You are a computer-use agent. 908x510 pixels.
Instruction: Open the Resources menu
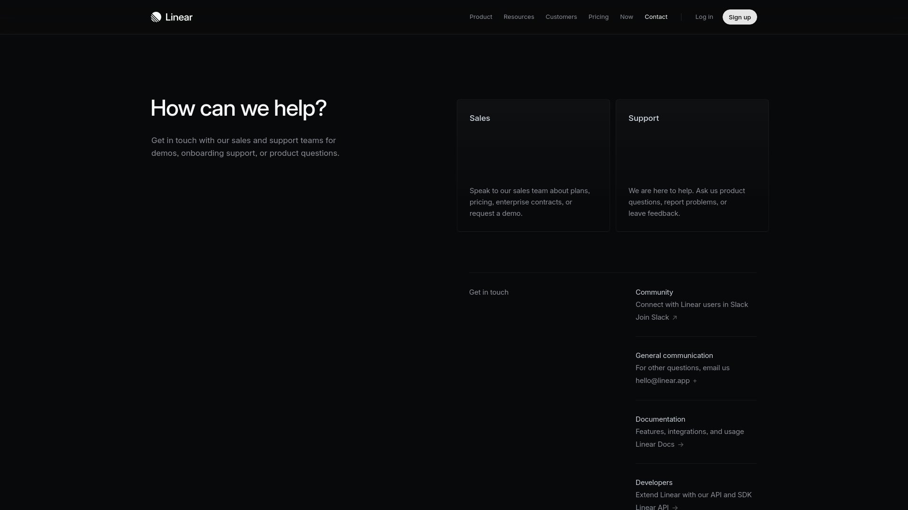(x=519, y=17)
